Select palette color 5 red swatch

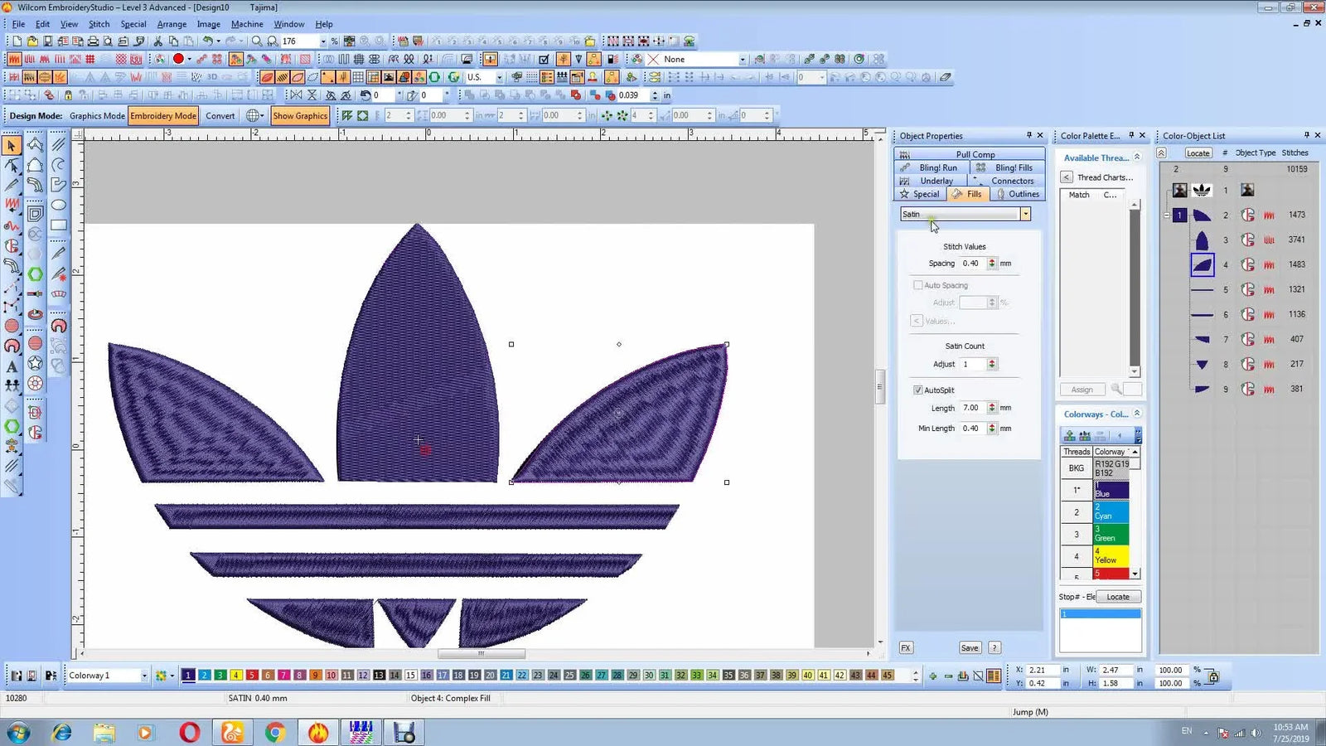[x=252, y=676]
